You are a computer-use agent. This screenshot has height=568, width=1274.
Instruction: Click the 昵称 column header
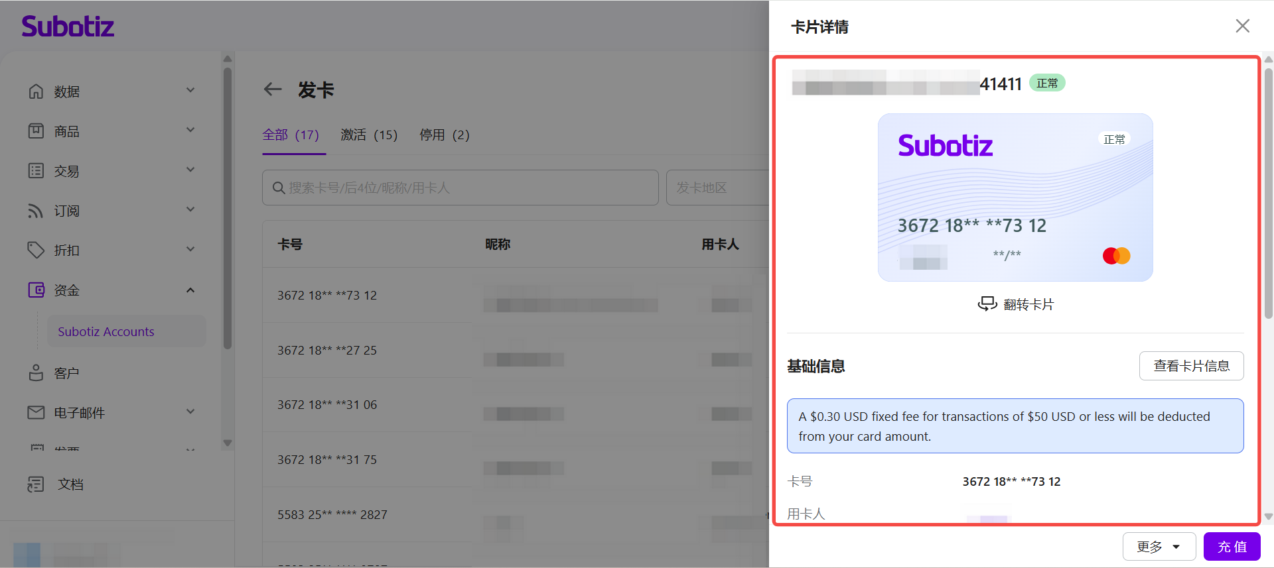coord(498,245)
